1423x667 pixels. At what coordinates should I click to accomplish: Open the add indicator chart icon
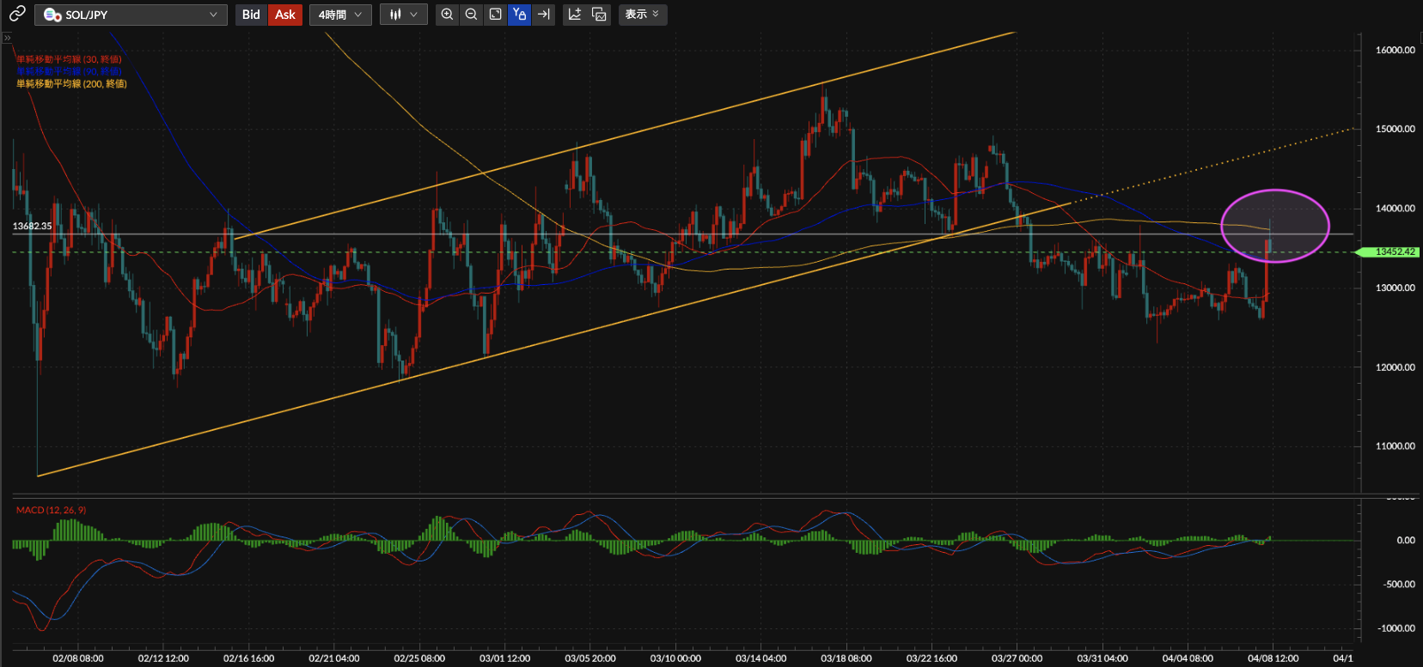575,15
